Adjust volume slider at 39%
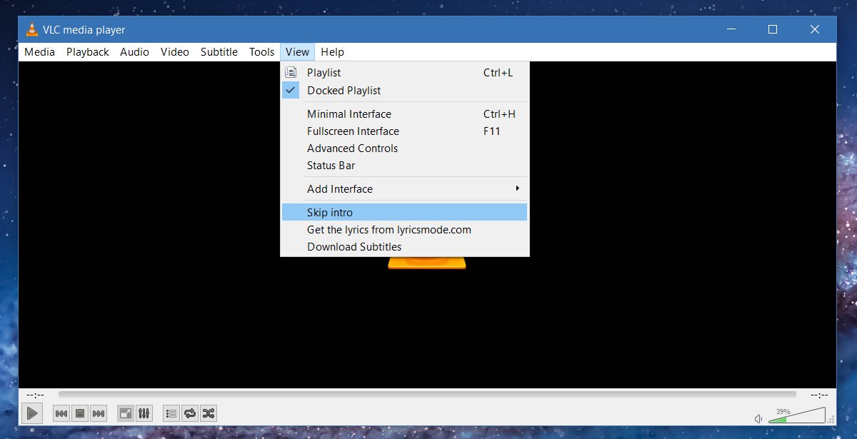Screen dimensions: 857x439 (796, 415)
